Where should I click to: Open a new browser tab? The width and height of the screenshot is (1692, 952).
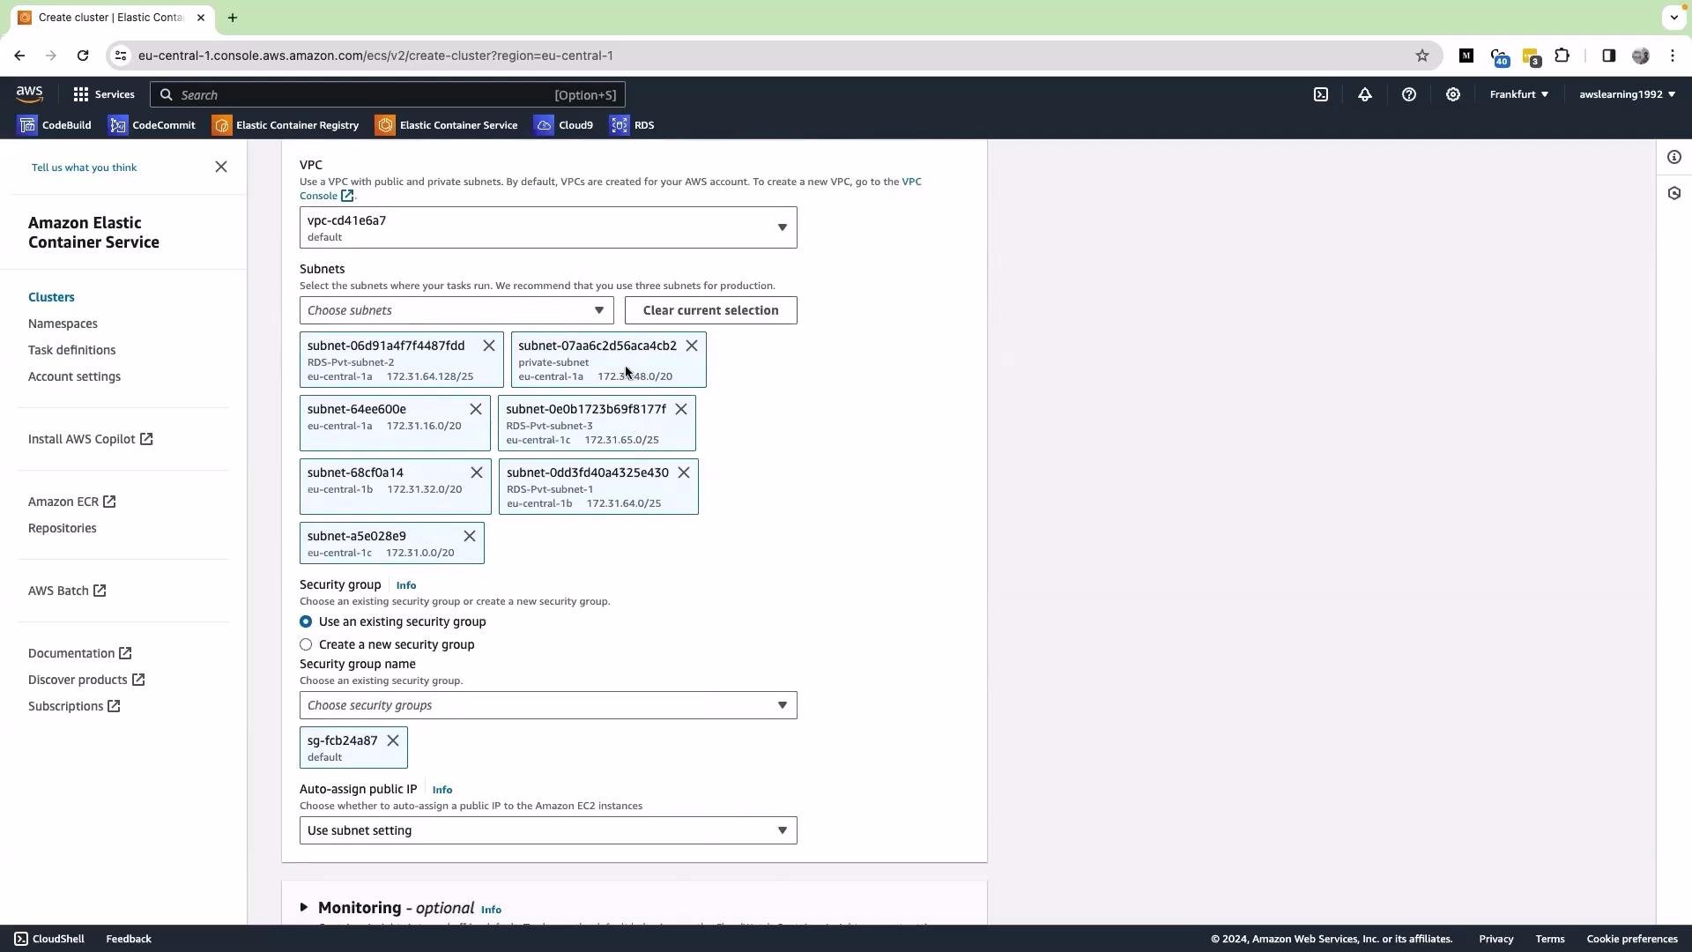[x=233, y=18]
